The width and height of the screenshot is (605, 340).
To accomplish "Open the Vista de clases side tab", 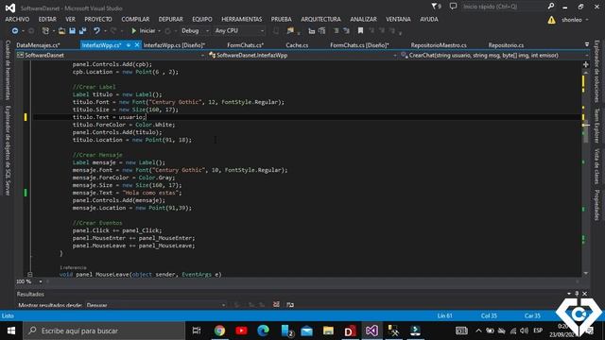I will (x=596, y=166).
